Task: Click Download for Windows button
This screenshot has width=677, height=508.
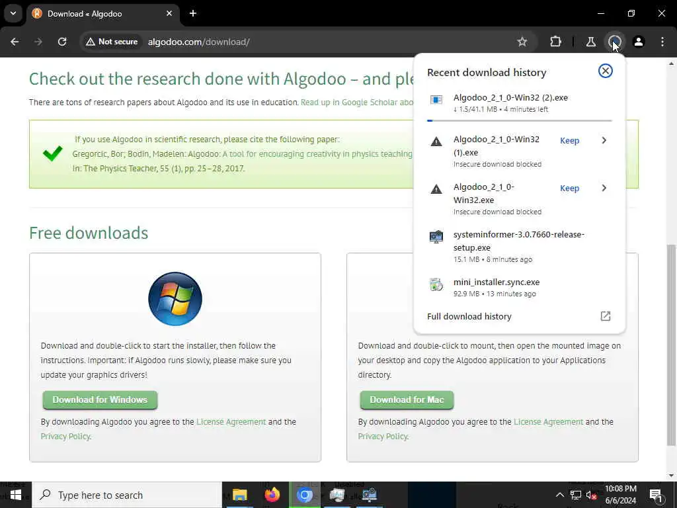Action: [100, 400]
